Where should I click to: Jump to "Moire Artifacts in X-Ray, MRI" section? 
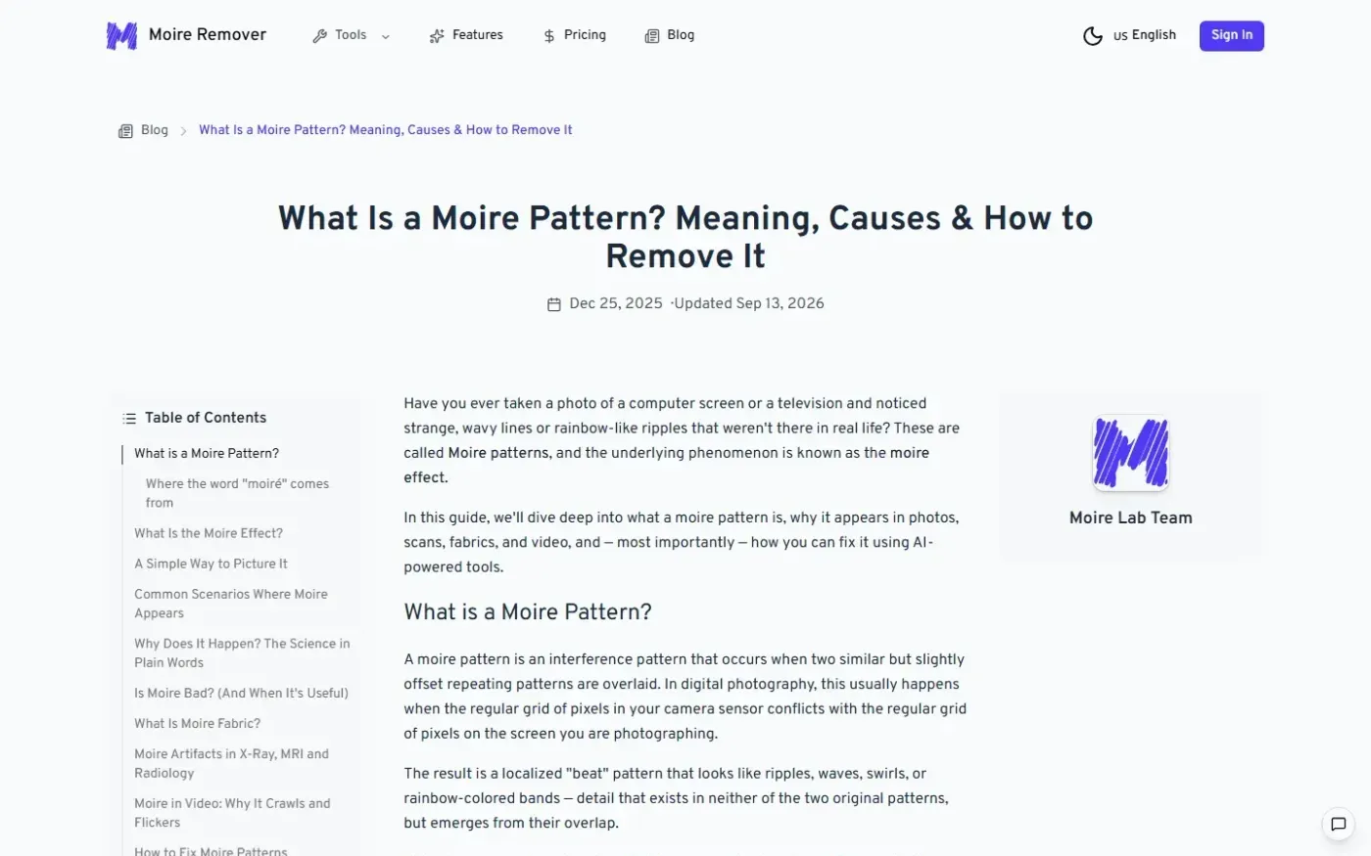pyautogui.click(x=231, y=764)
